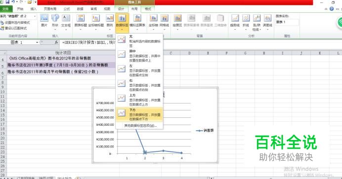Open the 模拟运算表 data table menu
The height and width of the screenshot is (179, 342).
[137, 22]
